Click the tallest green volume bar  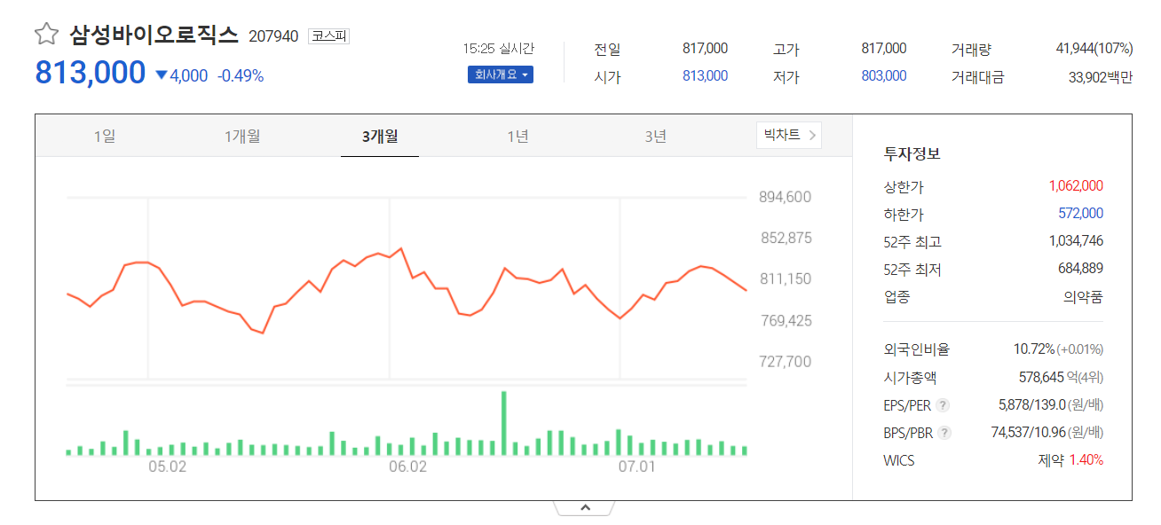pyautogui.click(x=504, y=423)
